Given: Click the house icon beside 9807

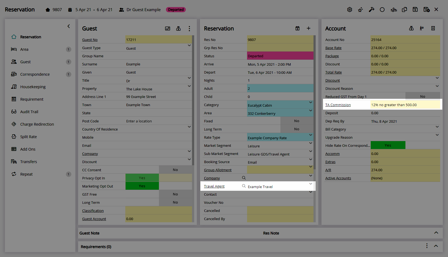Looking at the screenshot, I should tap(48, 10).
